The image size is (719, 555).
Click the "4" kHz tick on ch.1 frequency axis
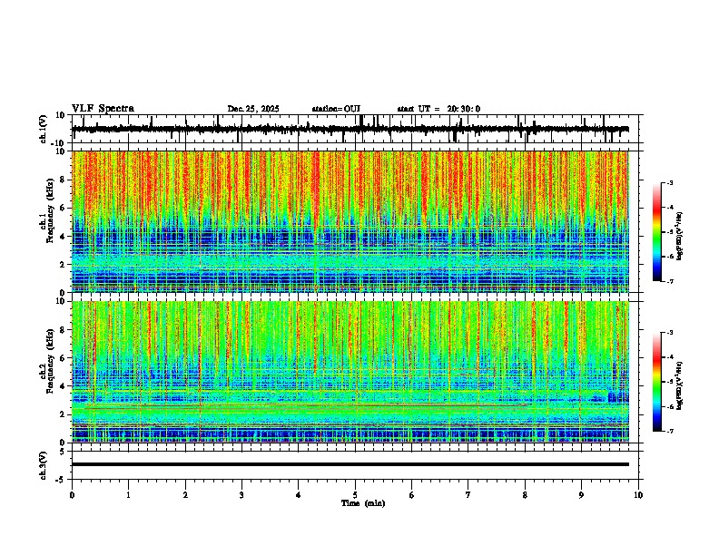point(64,237)
